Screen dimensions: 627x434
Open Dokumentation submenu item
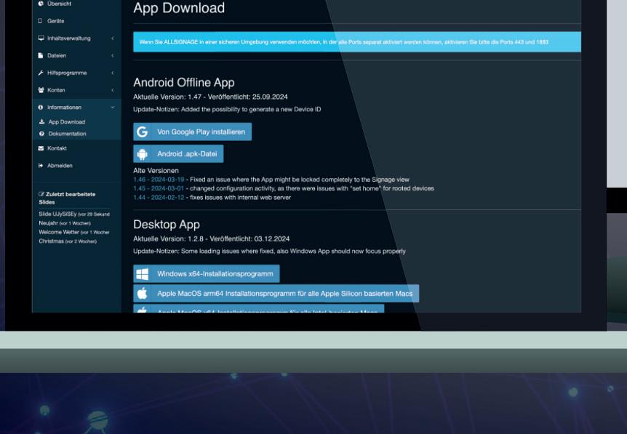click(67, 134)
